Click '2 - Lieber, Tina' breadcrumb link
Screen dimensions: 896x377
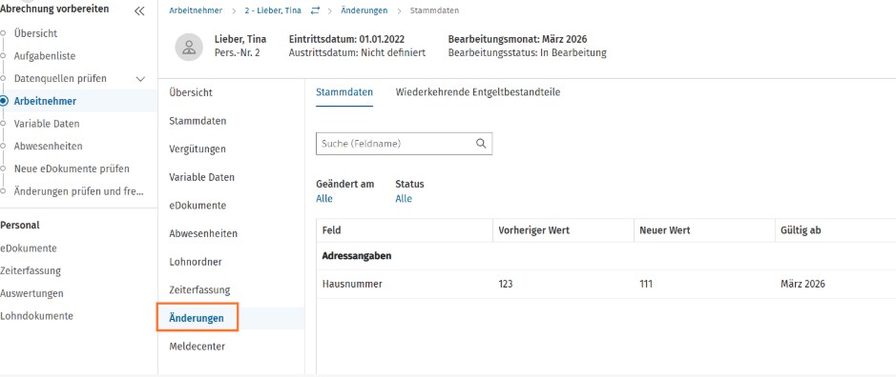tap(273, 10)
